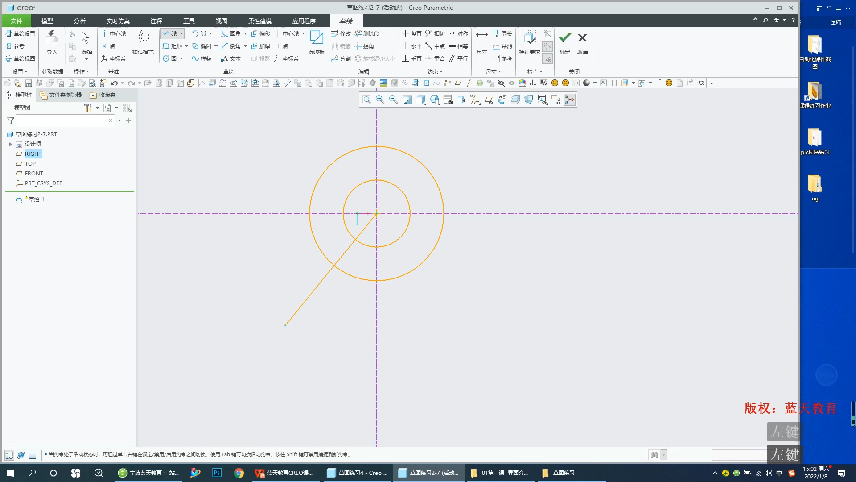This screenshot has width=856, height=482.
Task: Click the Refit view icon in the graphics toolbar
Action: (366, 100)
